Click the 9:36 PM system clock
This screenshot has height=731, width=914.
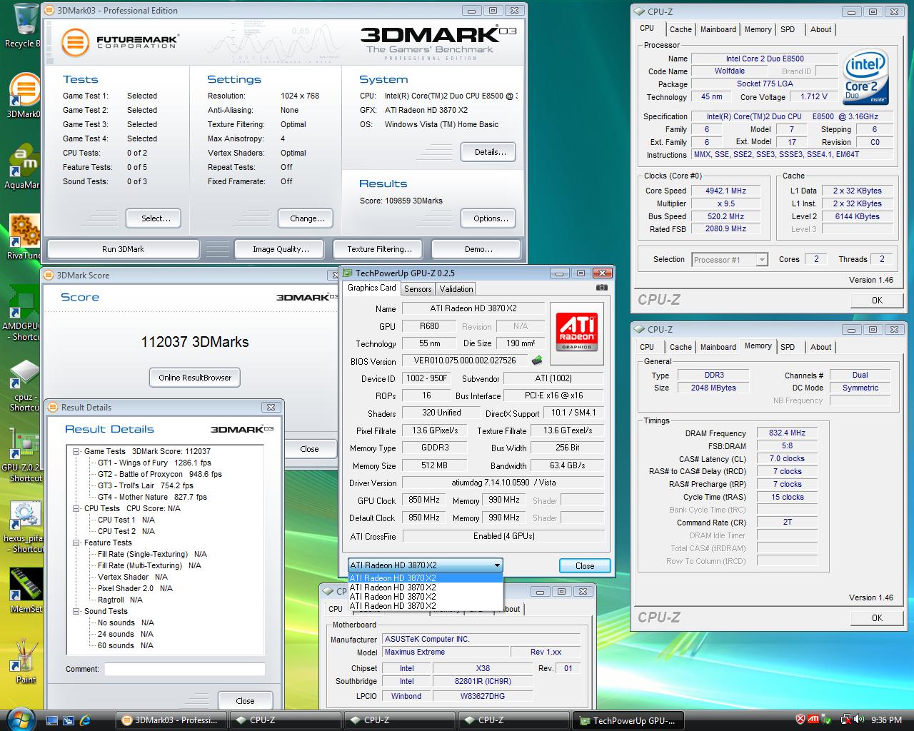[886, 720]
